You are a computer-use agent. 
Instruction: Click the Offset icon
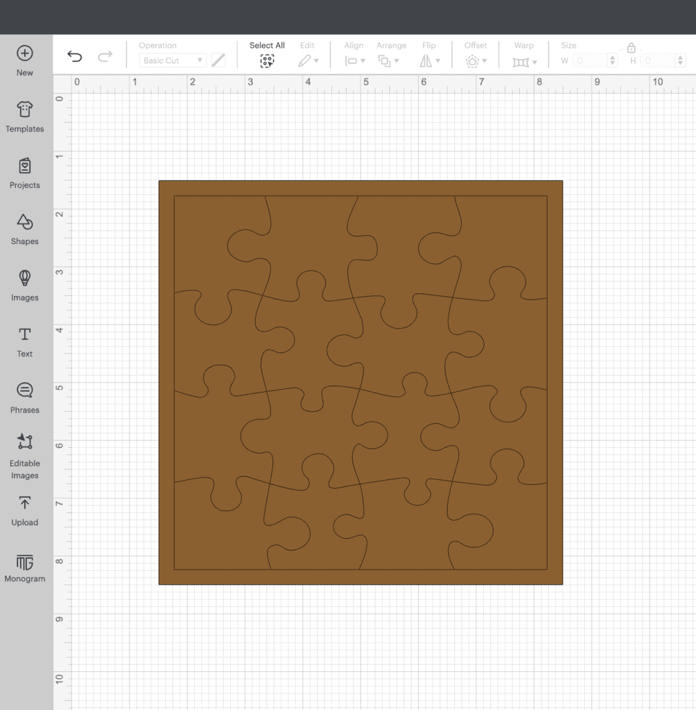[472, 61]
